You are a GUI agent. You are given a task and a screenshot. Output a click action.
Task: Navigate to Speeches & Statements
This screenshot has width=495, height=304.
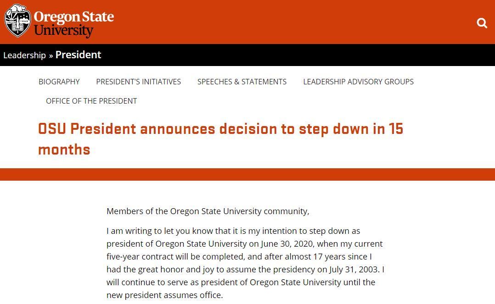(x=242, y=82)
